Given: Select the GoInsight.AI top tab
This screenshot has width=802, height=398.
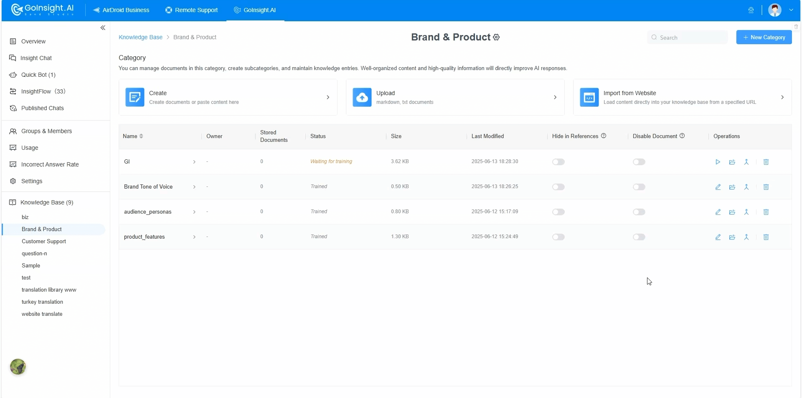Looking at the screenshot, I should point(255,10).
